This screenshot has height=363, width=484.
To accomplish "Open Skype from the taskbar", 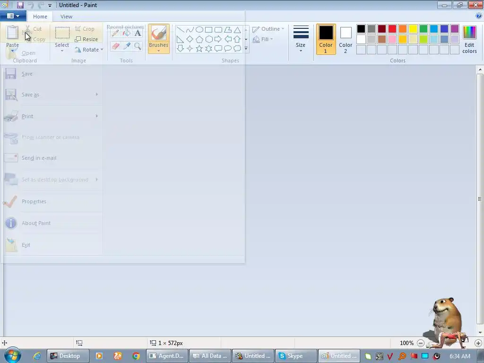I will pyautogui.click(x=296, y=356).
